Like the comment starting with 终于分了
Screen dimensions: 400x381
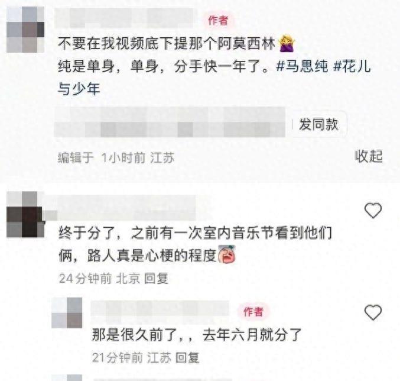click(x=373, y=211)
